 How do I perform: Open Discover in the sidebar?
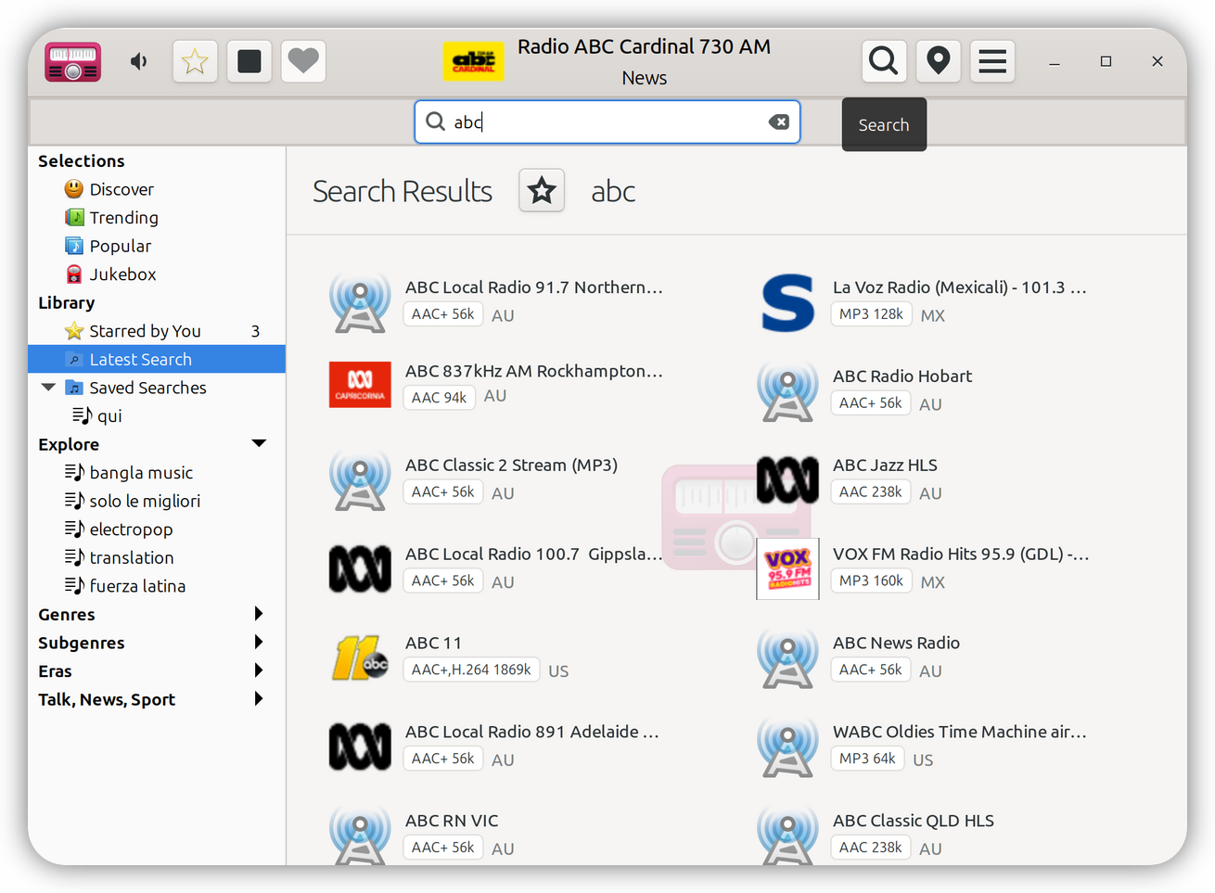(x=121, y=189)
